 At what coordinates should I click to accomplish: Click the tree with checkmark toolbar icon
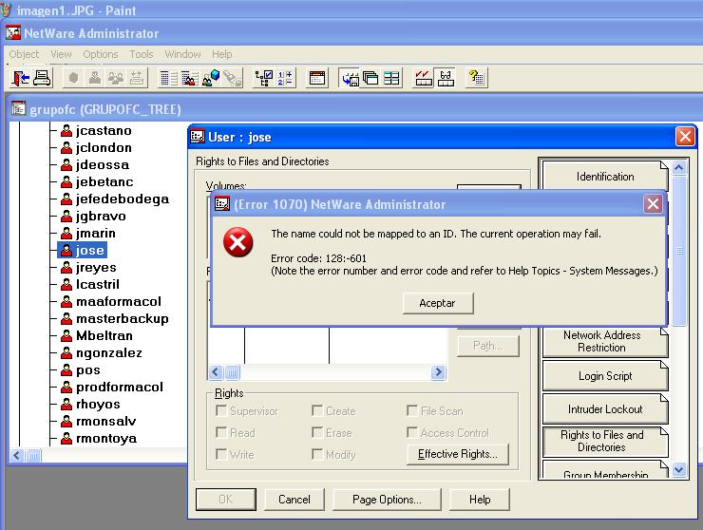click(x=264, y=78)
